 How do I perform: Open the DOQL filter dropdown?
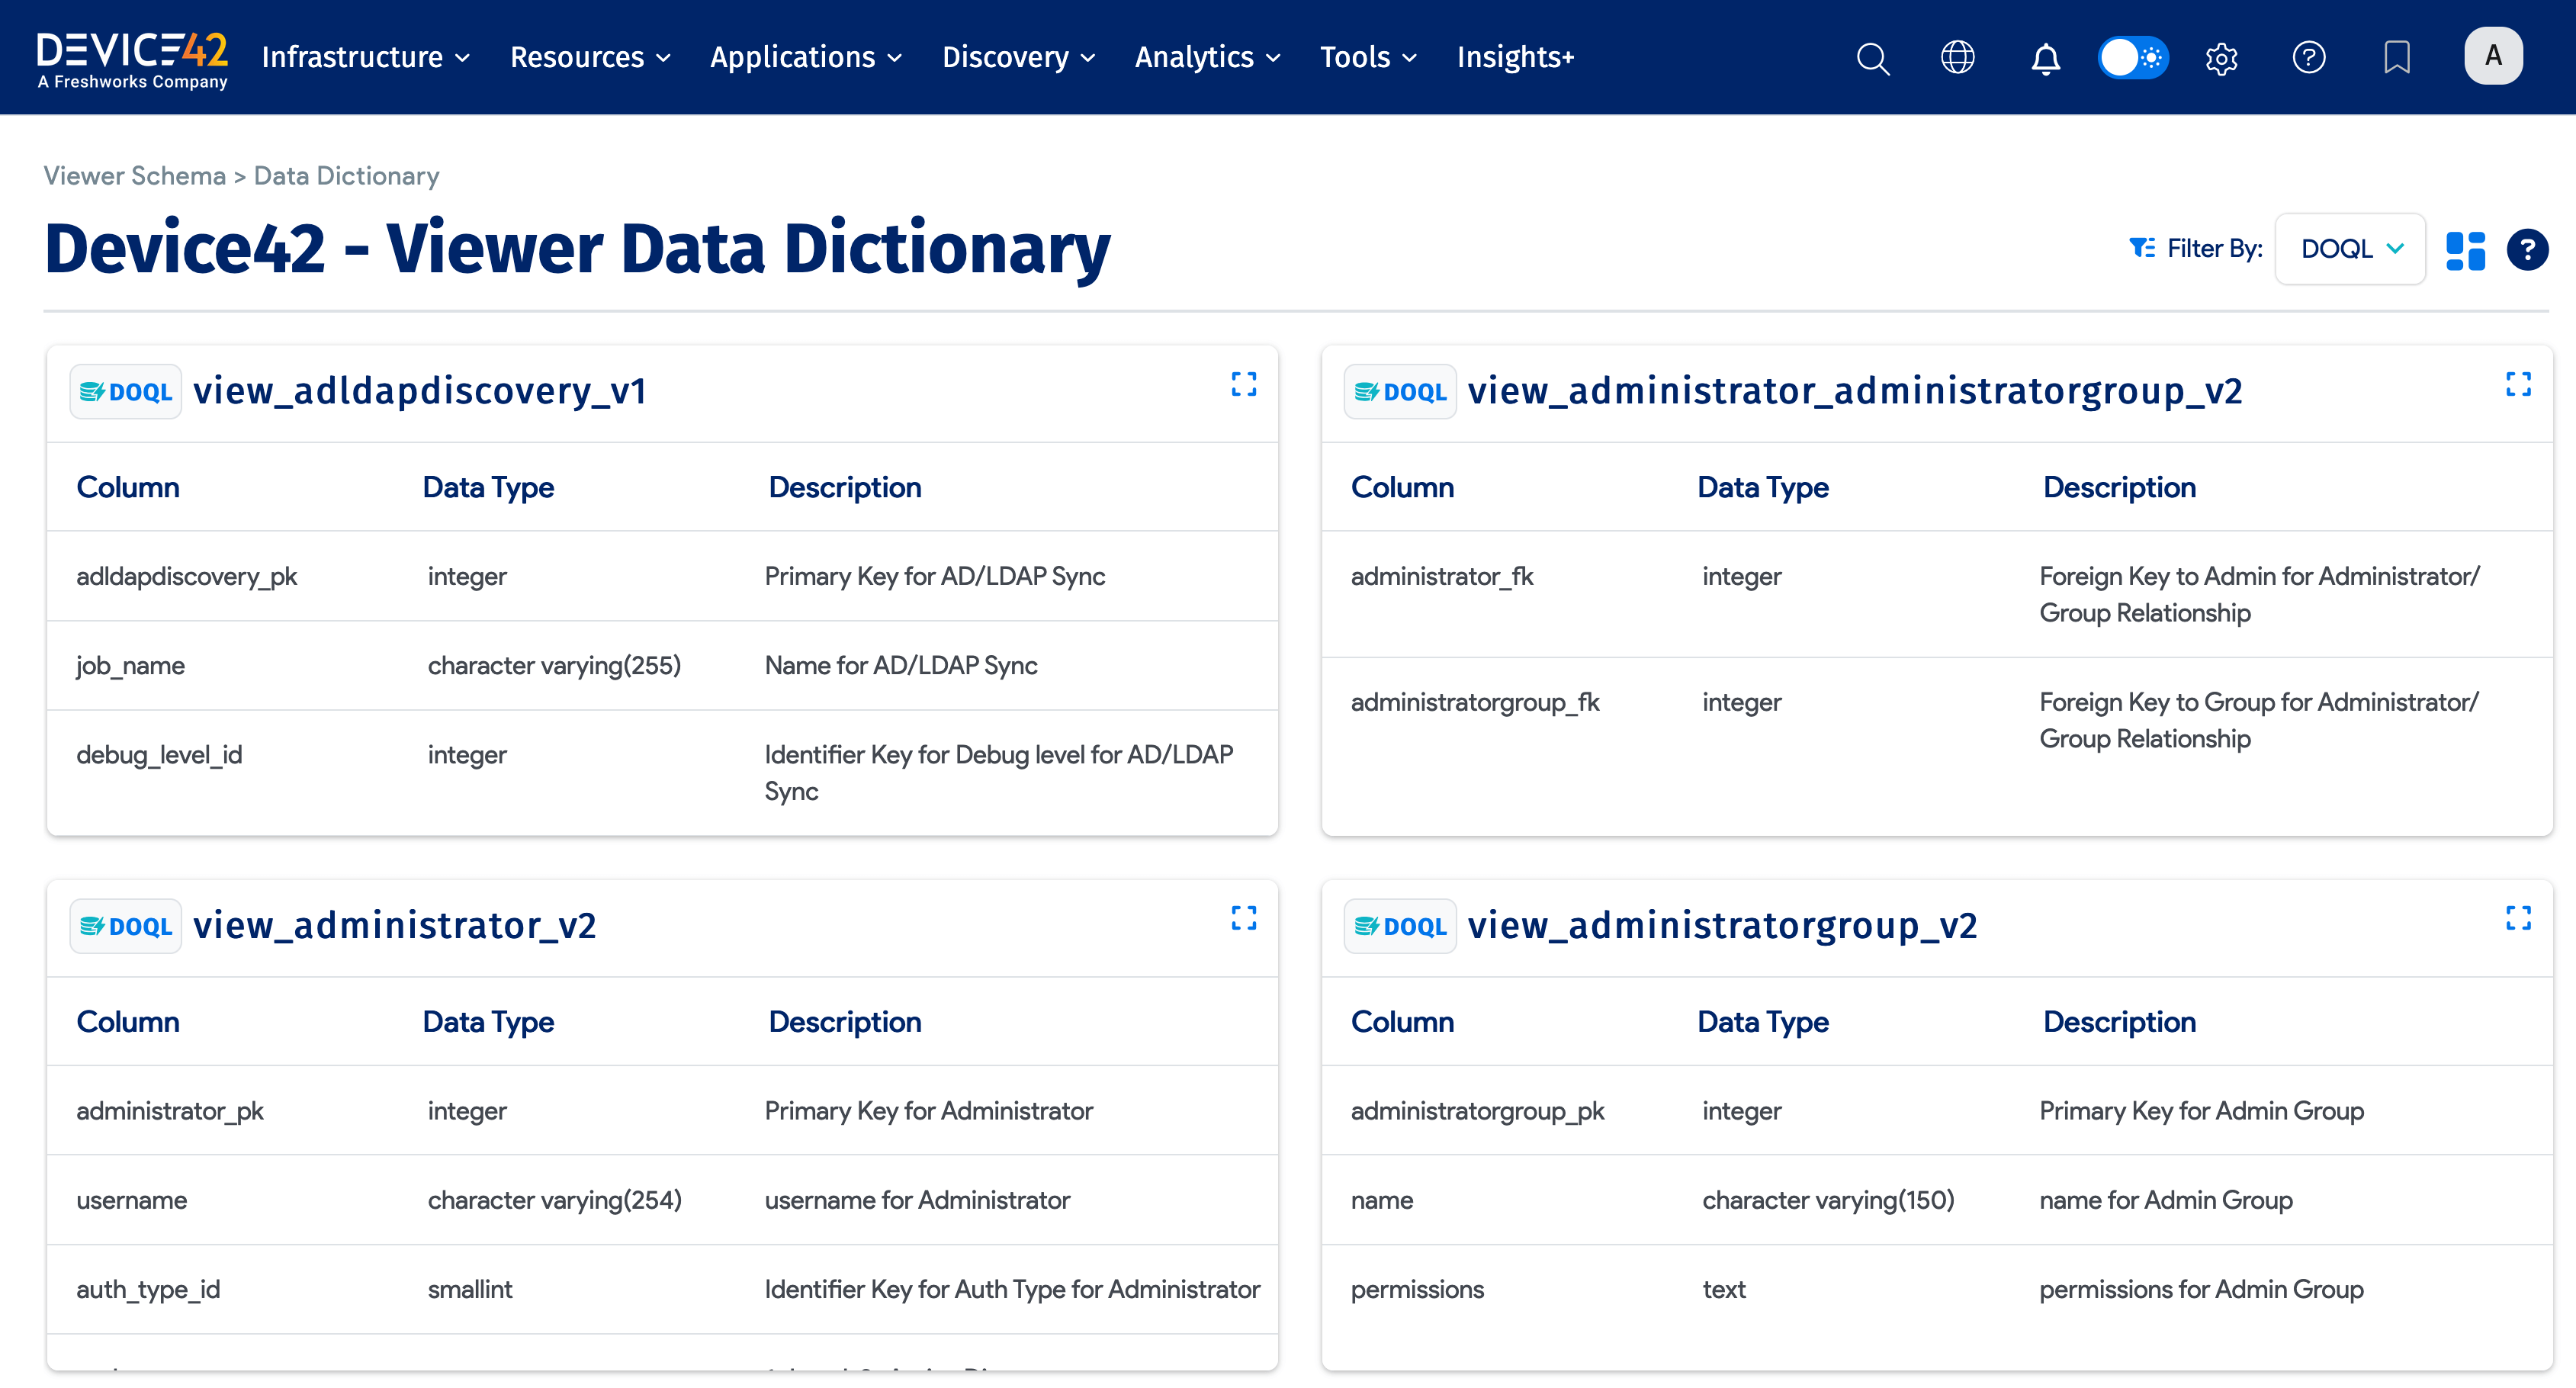(x=2350, y=249)
